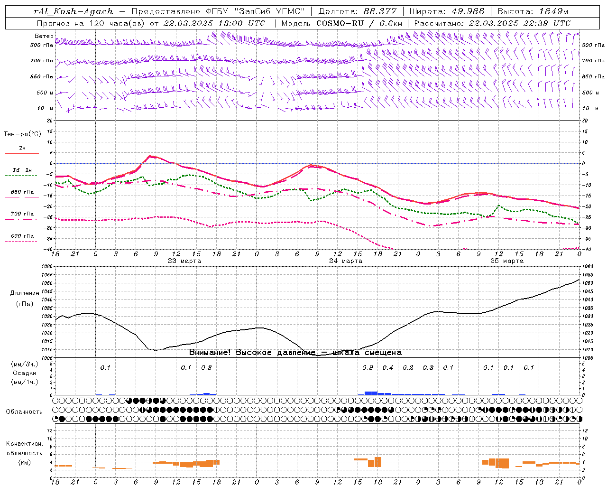The height and width of the screenshot is (486, 607).
Task: Click the "Td 2м" dew point legend entry
Action: pyautogui.click(x=22, y=170)
